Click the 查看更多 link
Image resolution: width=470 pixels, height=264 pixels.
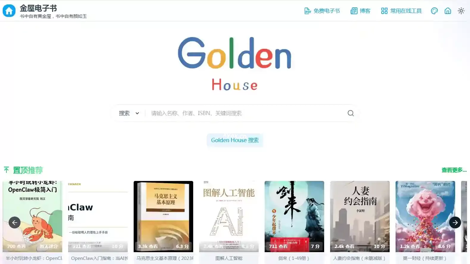[x=454, y=170]
